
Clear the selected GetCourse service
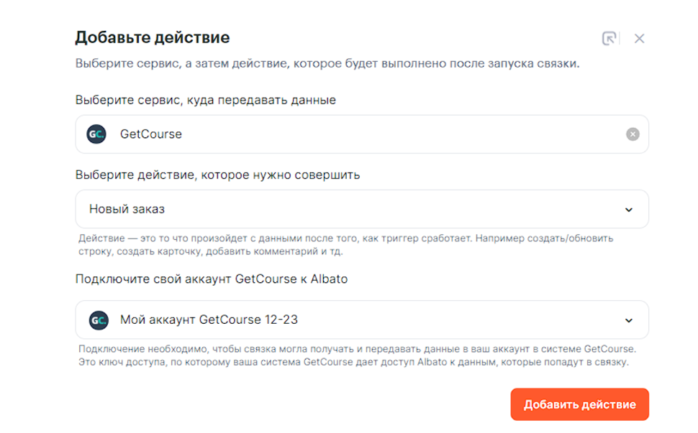click(633, 134)
